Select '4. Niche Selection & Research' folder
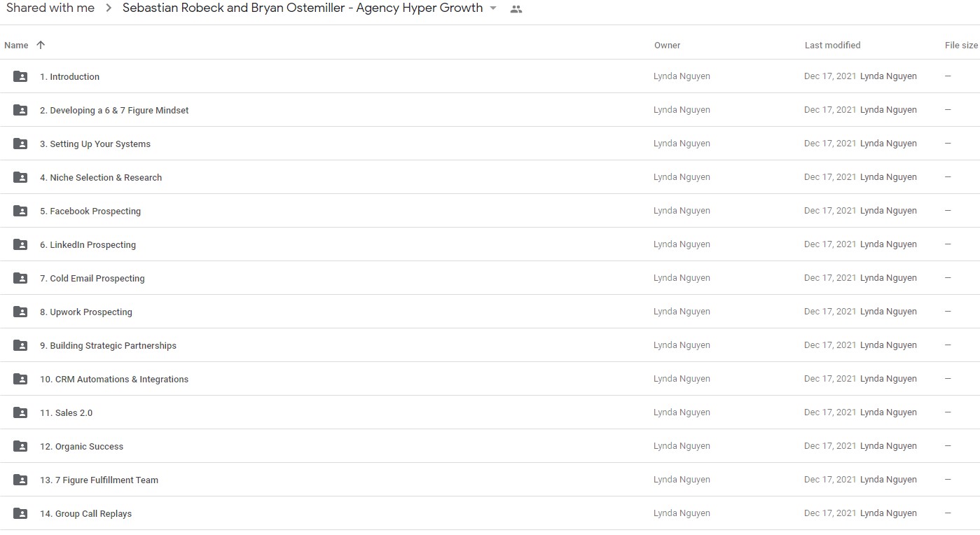The height and width of the screenshot is (535, 980). (x=101, y=178)
